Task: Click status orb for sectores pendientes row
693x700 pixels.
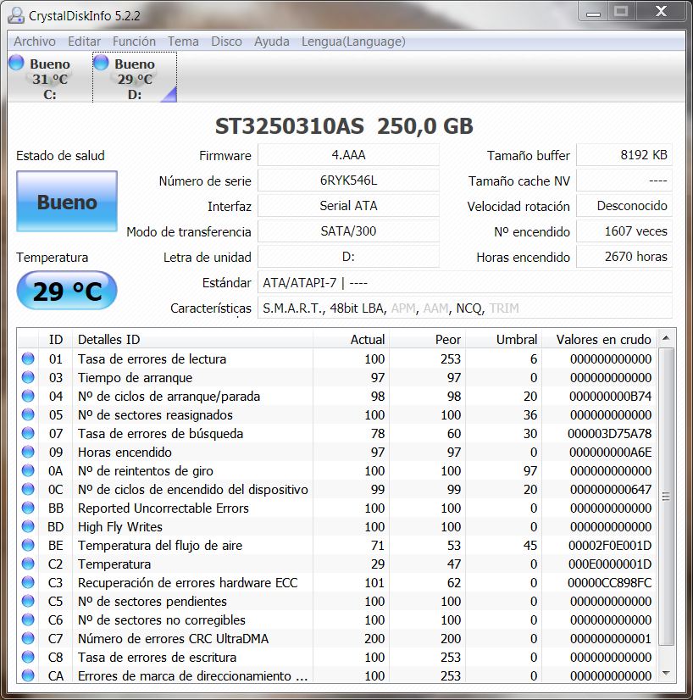Action: [28, 601]
